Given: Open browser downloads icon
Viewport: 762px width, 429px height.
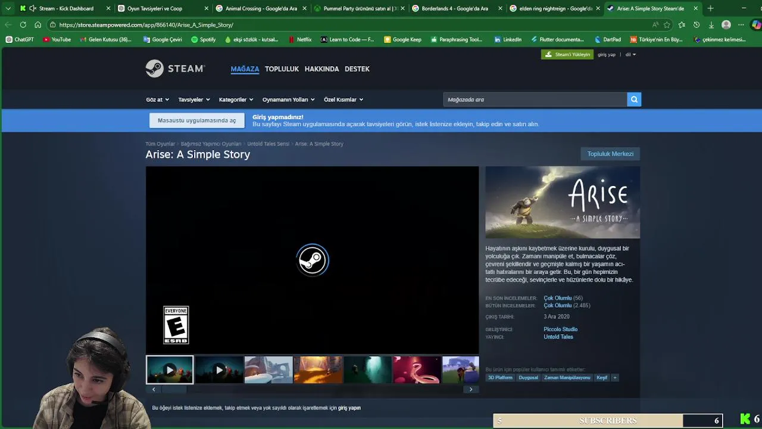Looking at the screenshot, I should click(711, 24).
